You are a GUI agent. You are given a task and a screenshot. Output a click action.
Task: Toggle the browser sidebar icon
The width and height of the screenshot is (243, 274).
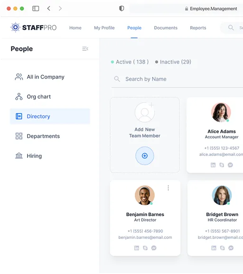pyautogui.click(x=36, y=9)
